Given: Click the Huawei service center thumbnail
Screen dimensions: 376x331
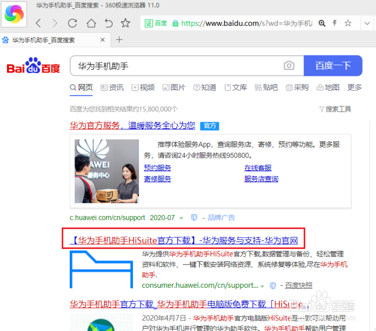Looking at the screenshot, I should tap(107, 171).
